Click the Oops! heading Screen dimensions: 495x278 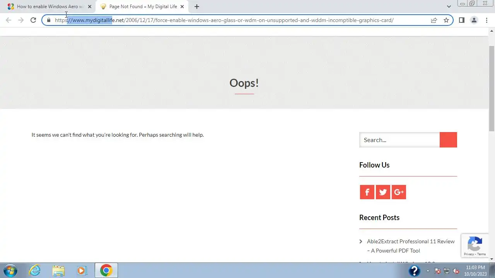(x=244, y=83)
